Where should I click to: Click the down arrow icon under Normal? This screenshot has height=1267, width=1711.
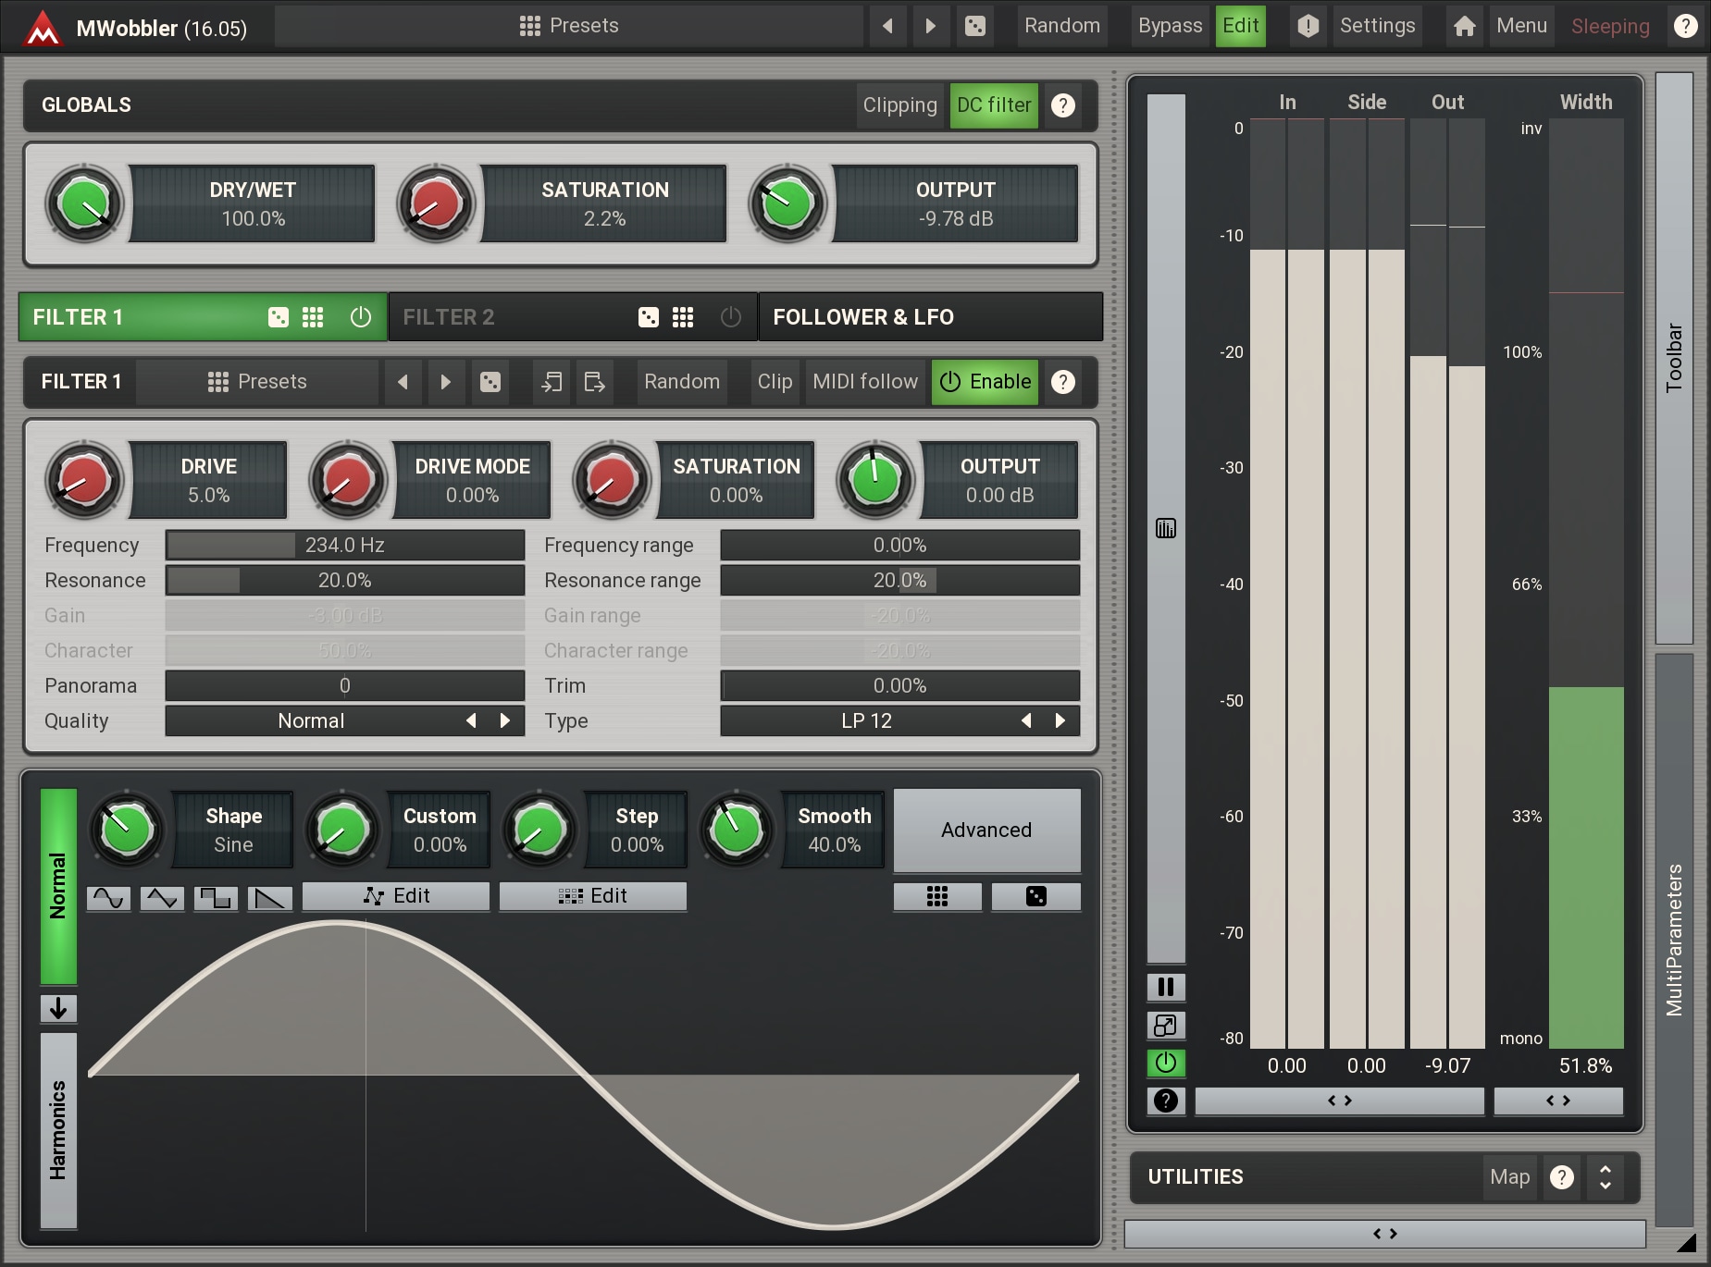[x=58, y=1008]
